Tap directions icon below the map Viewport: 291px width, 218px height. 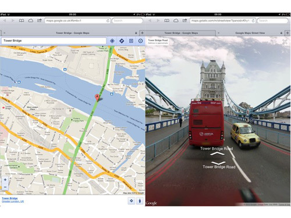132,201
